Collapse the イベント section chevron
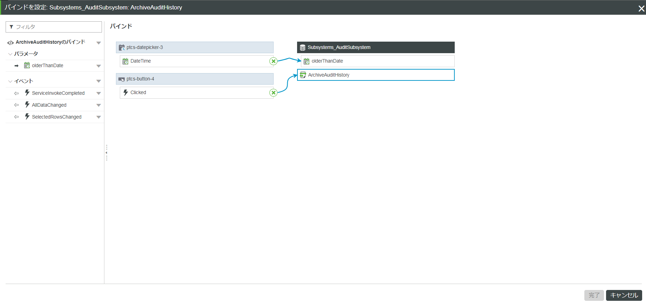This screenshot has height=305, width=646. coord(10,81)
